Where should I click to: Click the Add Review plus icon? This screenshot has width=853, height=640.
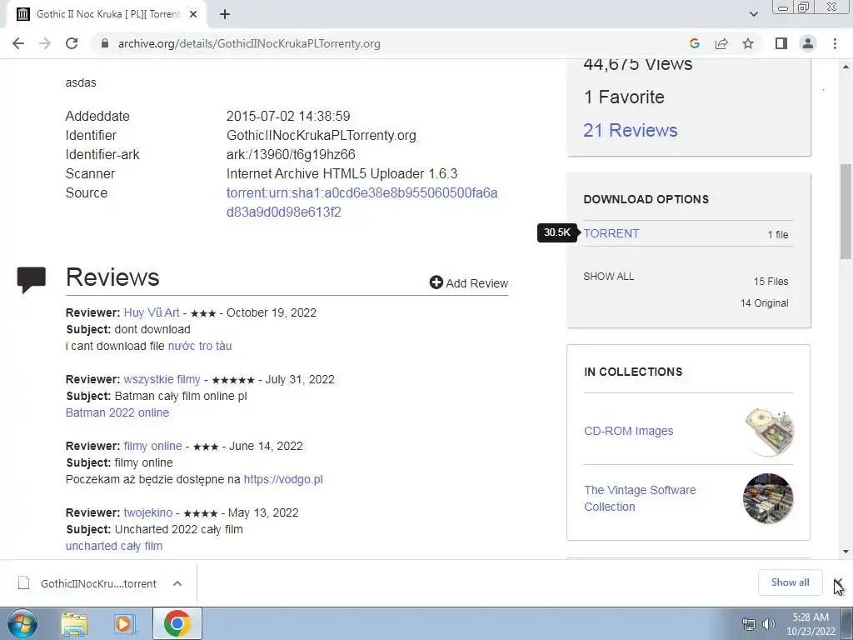click(436, 282)
